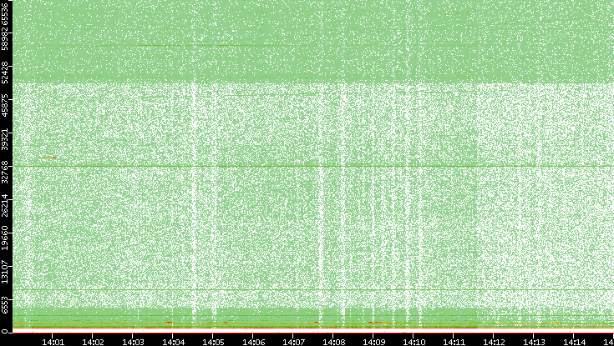This screenshot has height=346, width=614.
Task: Click the 14:07 time axis label
Action: click(293, 342)
